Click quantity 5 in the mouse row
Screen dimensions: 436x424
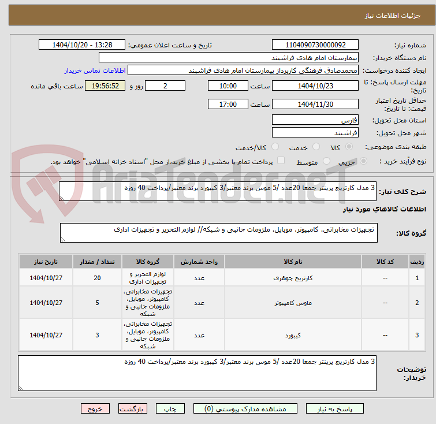coord(97,303)
